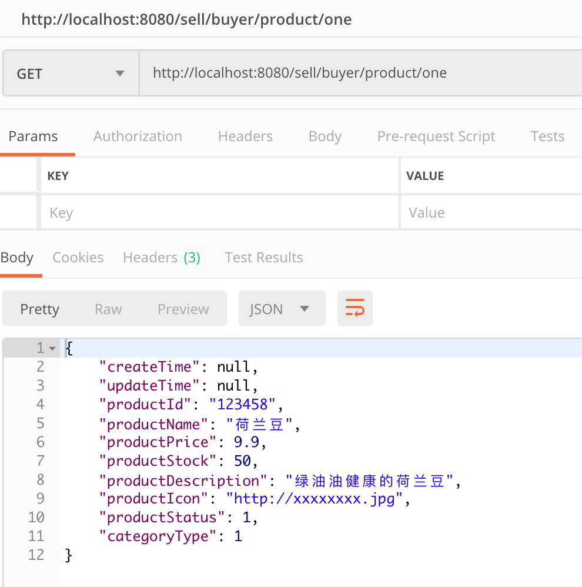
Task: Select the Params tab
Action: pyautogui.click(x=33, y=136)
